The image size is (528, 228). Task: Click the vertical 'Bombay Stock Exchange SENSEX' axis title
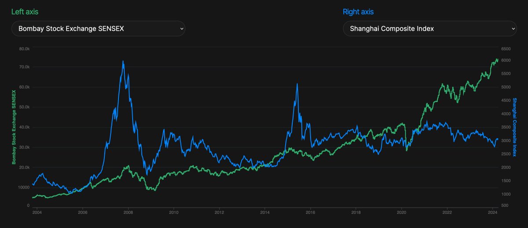14,127
